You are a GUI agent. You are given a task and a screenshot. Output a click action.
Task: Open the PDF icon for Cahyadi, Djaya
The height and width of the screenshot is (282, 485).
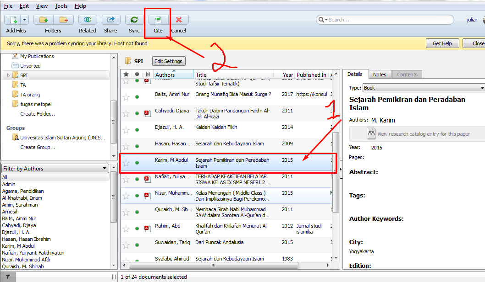click(147, 113)
